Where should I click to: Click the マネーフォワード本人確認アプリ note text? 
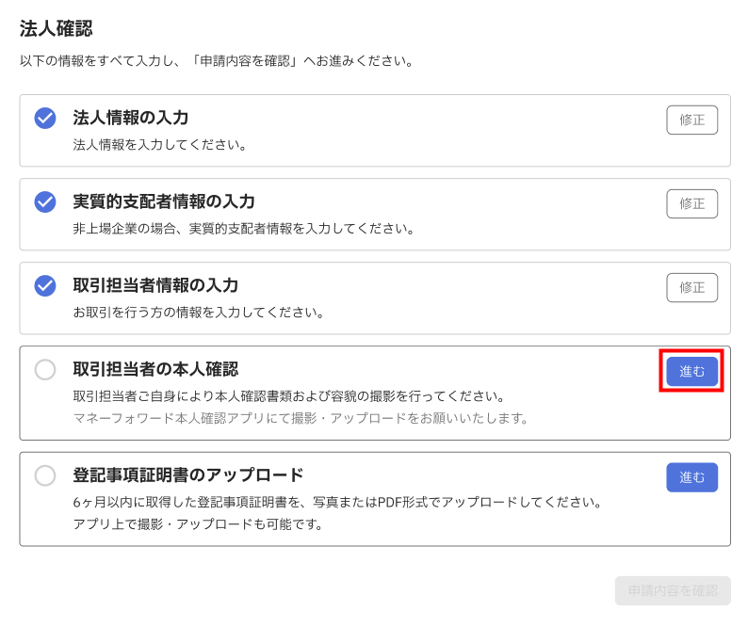coord(301,418)
